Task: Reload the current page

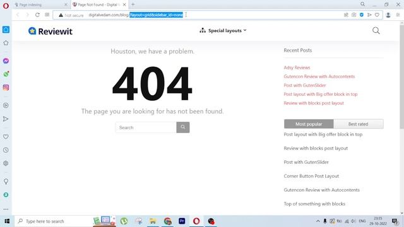Action: tap(37, 15)
